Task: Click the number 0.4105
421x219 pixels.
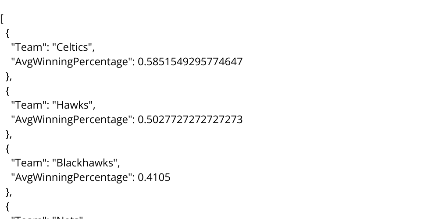Action: point(154,177)
